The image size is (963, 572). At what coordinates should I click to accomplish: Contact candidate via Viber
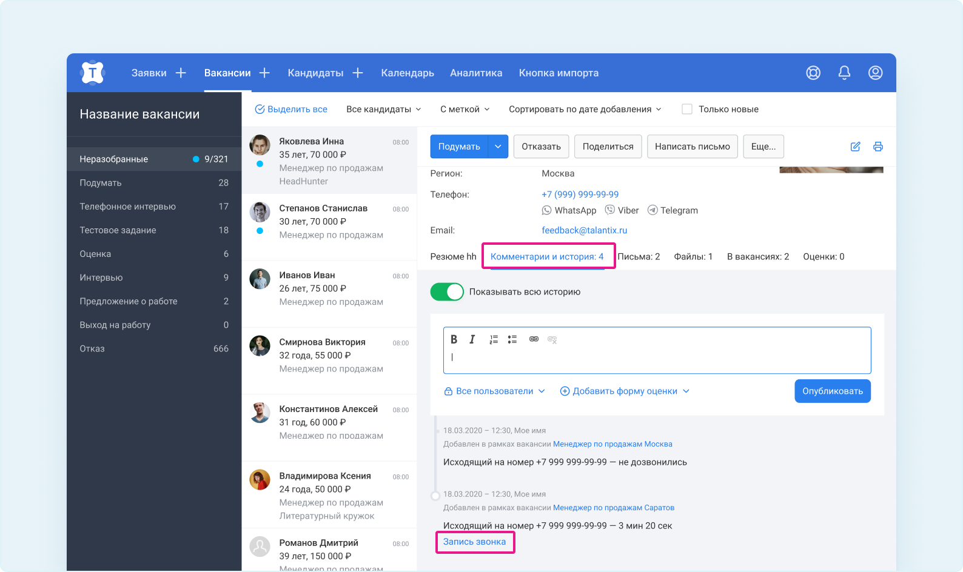point(622,210)
